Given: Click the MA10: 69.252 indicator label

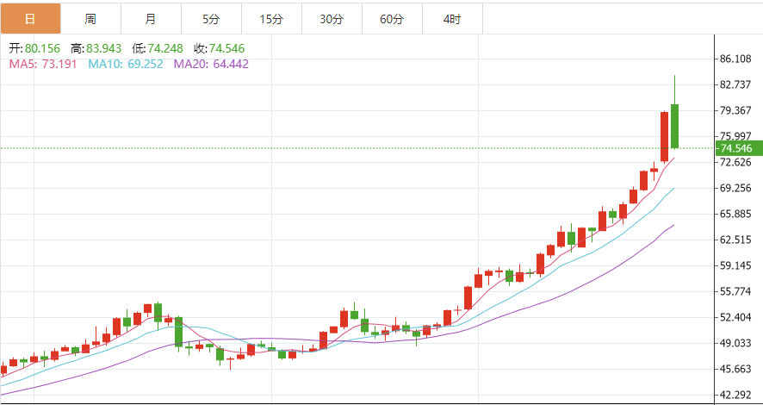Looking at the screenshot, I should (127, 64).
